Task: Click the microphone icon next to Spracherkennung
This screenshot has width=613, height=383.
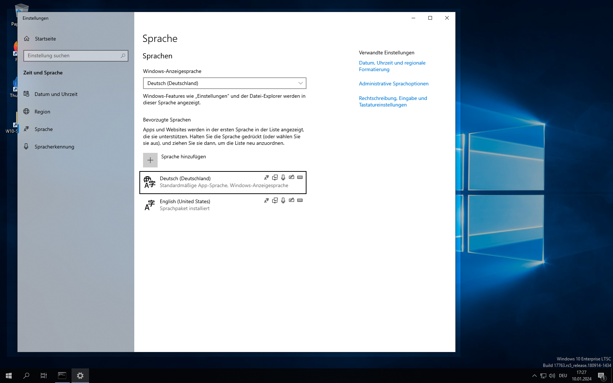Action: pyautogui.click(x=26, y=147)
